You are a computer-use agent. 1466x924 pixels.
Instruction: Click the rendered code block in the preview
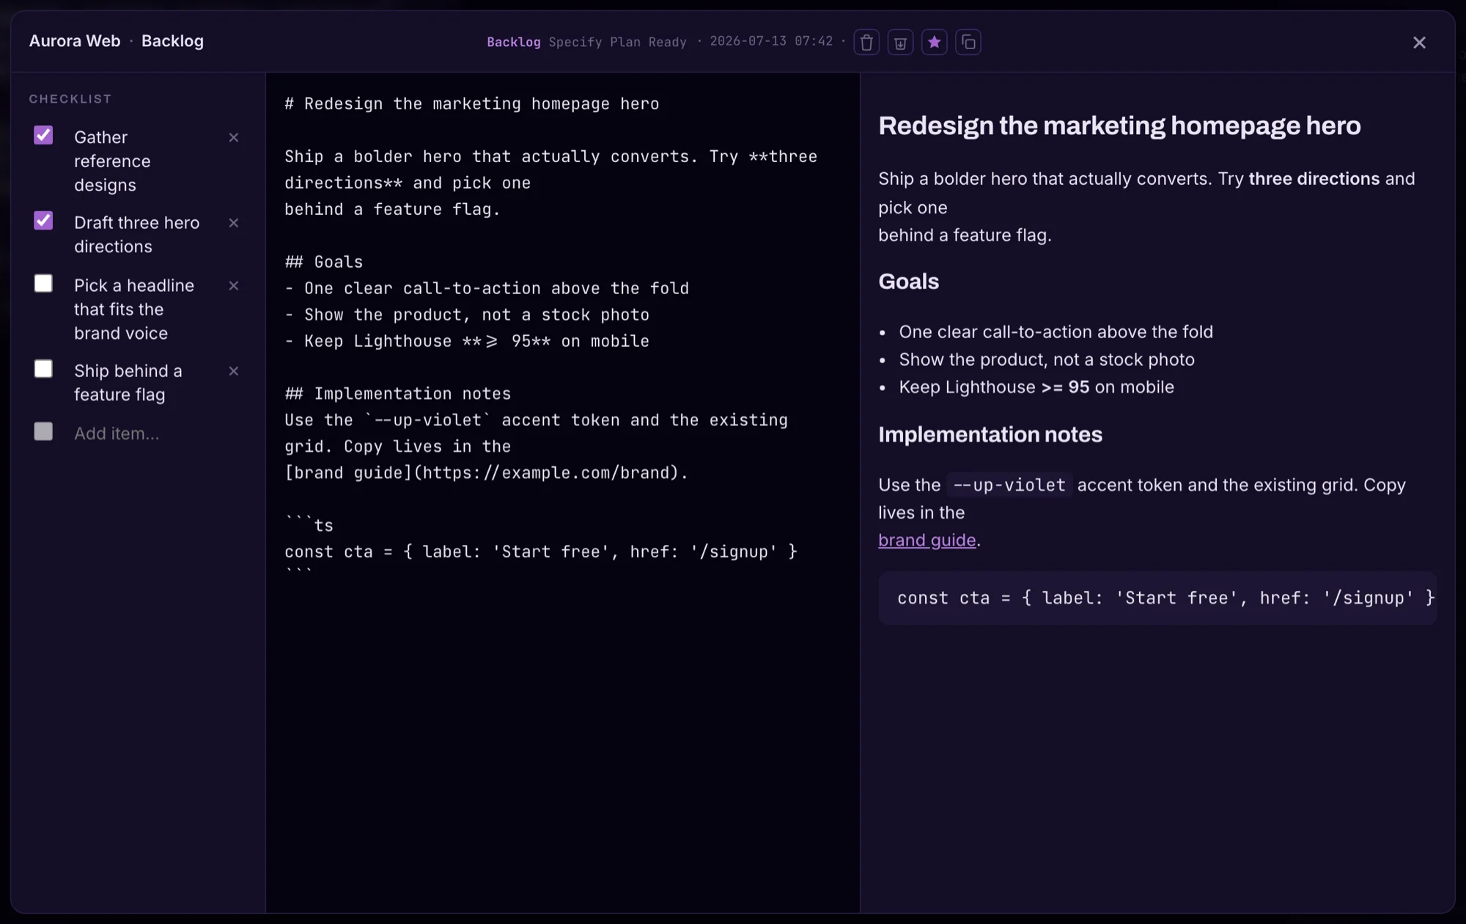coord(1157,598)
